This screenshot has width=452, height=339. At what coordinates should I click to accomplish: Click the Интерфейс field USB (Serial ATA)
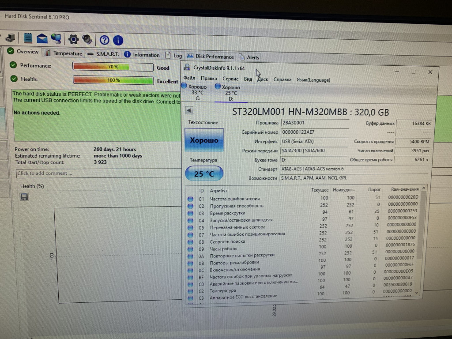coord(314,142)
